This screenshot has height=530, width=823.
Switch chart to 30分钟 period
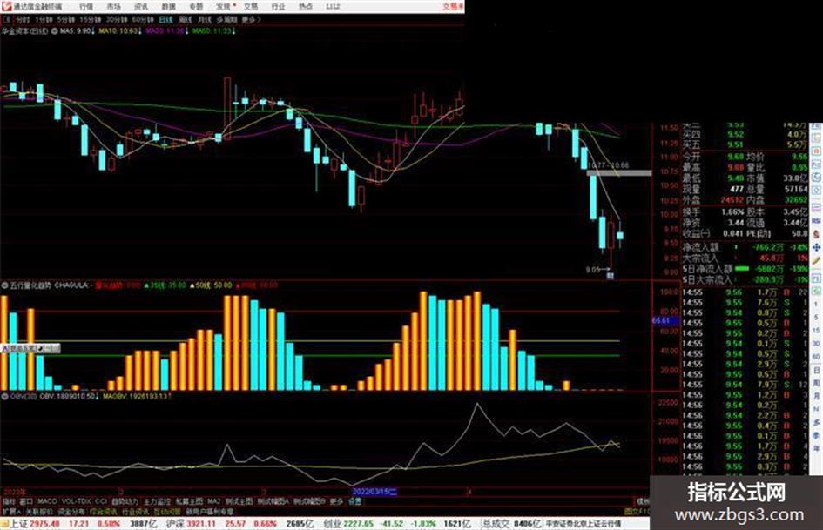(116, 20)
